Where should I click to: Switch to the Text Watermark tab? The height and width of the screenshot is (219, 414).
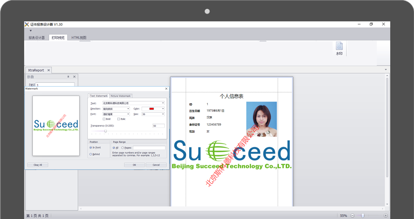99,96
